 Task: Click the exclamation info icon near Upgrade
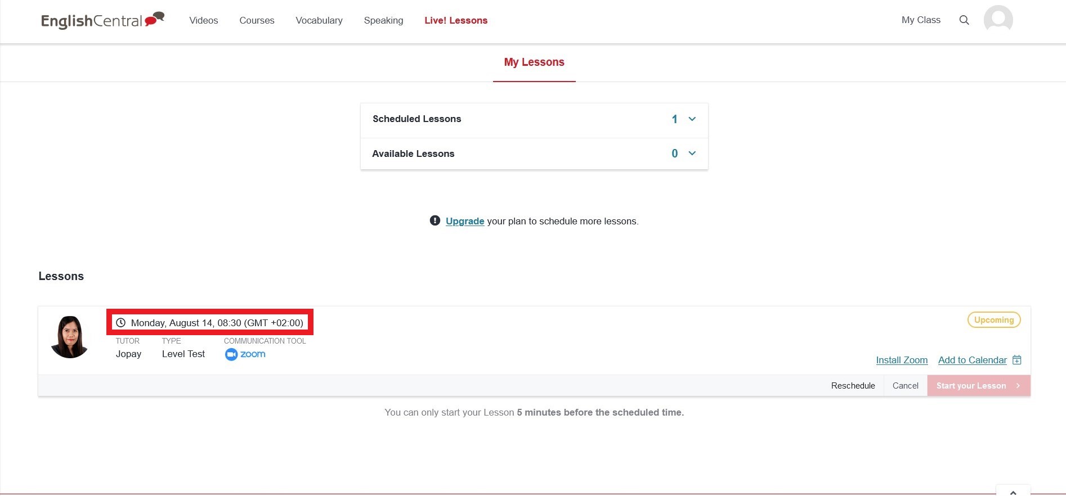(435, 220)
